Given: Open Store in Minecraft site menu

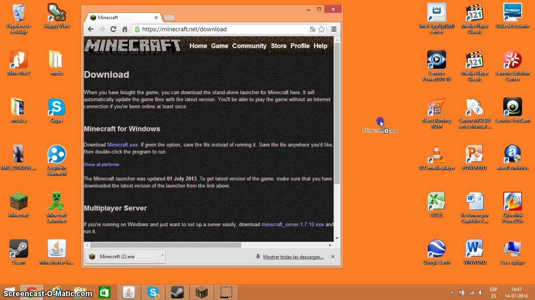Looking at the screenshot, I should pyautogui.click(x=279, y=46).
